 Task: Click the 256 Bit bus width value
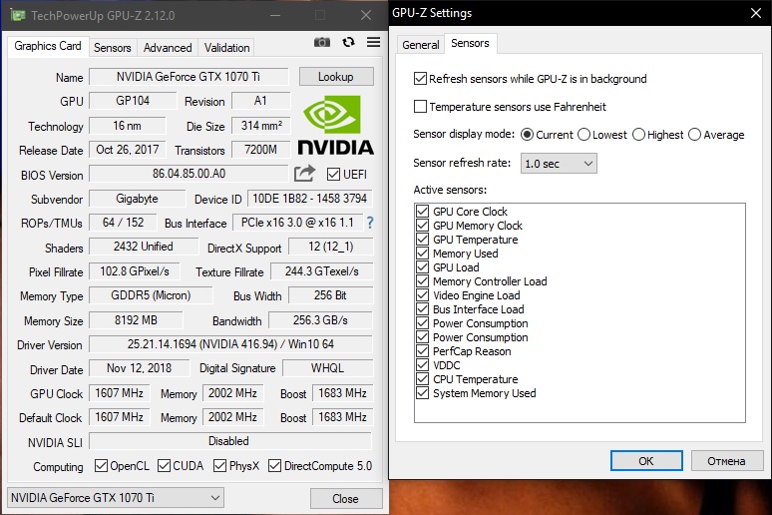pos(330,295)
